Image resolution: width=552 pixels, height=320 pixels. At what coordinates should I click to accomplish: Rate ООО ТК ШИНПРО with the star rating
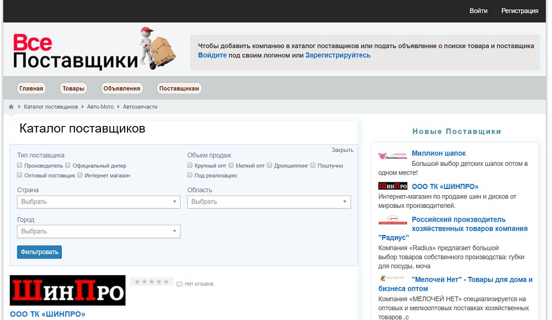point(152,281)
